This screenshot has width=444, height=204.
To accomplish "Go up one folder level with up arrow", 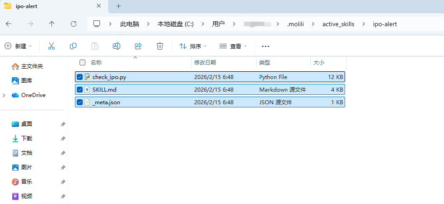I will [52, 24].
